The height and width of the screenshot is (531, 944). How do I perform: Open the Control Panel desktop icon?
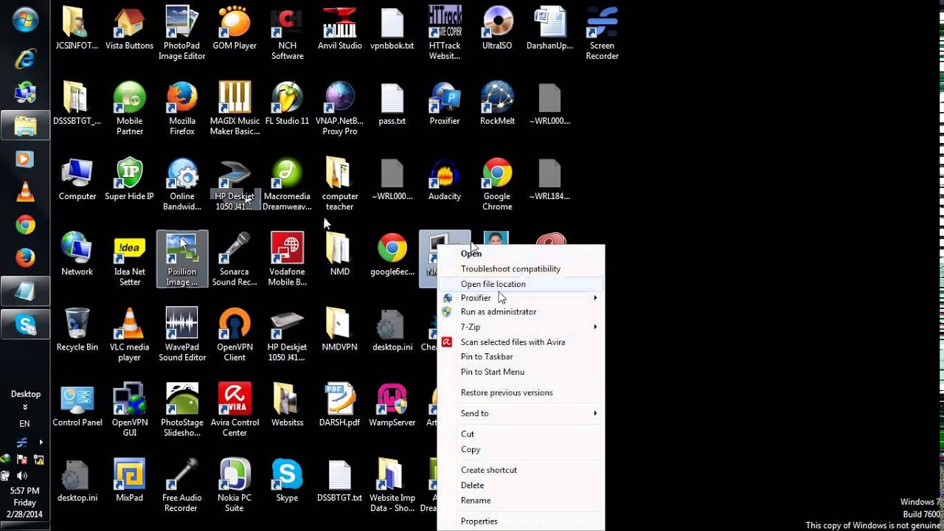77,405
